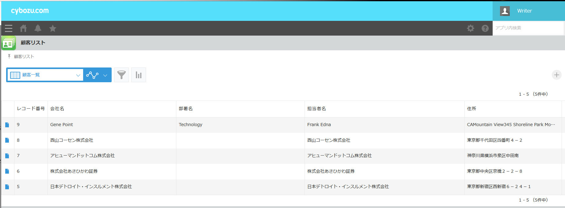Open record details icon for アヒューマンドットコム株式会社

7,156
